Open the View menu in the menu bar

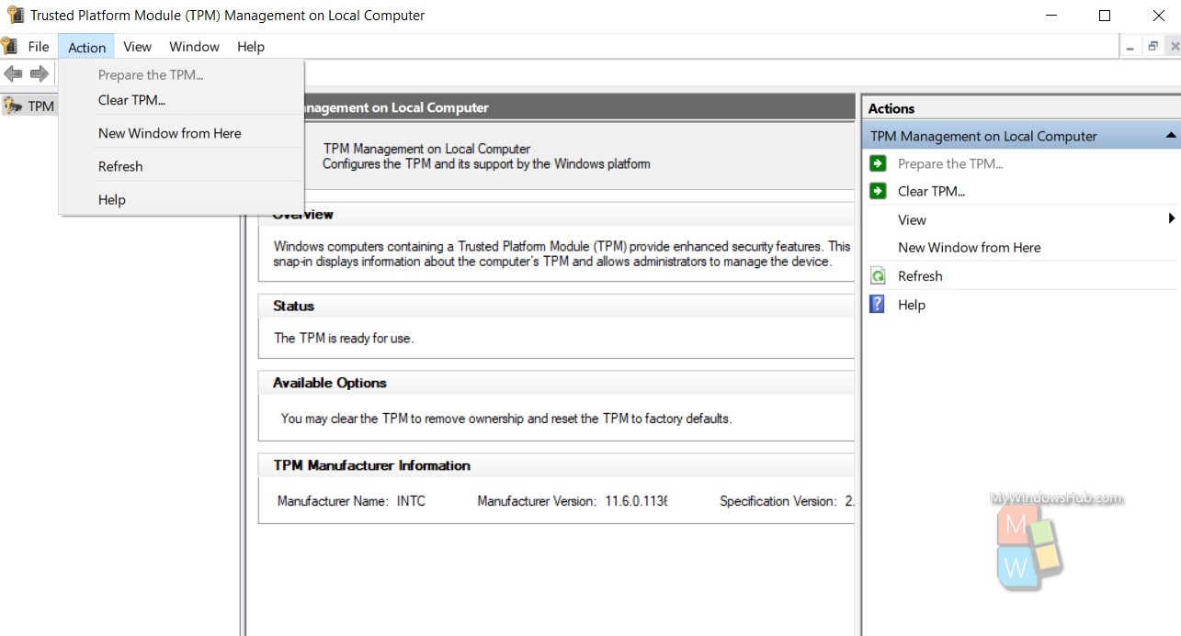tap(137, 47)
